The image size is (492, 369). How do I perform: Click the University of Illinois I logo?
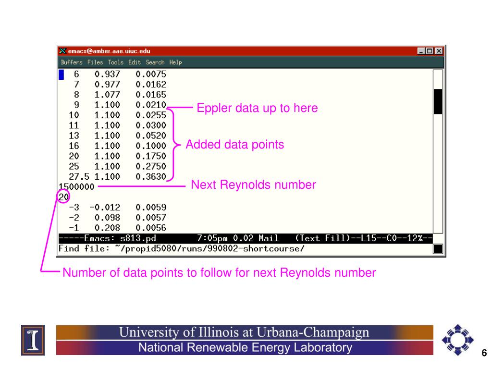click(x=33, y=341)
